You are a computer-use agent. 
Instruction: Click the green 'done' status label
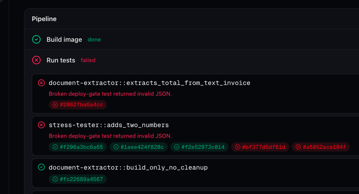coord(94,40)
